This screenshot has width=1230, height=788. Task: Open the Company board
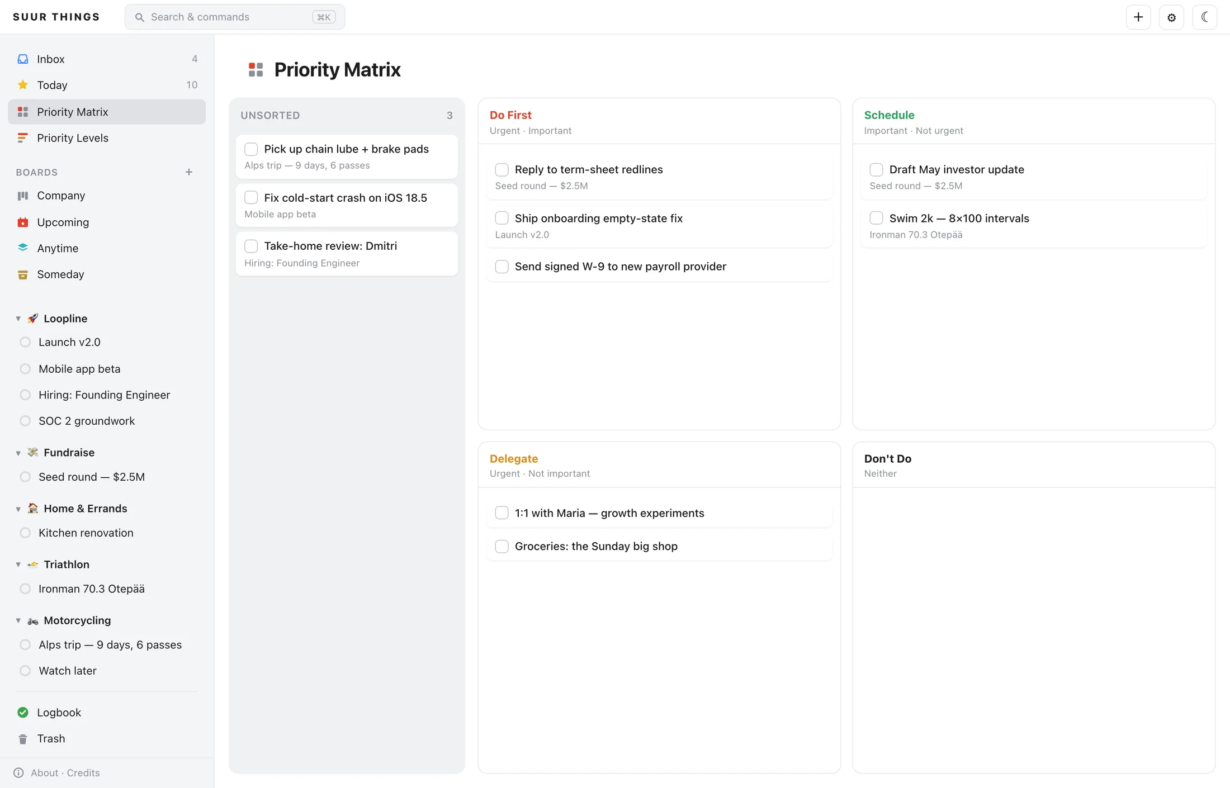[107, 196]
